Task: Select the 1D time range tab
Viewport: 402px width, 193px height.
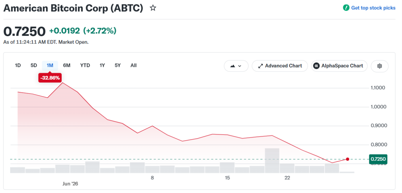Action: coord(18,65)
